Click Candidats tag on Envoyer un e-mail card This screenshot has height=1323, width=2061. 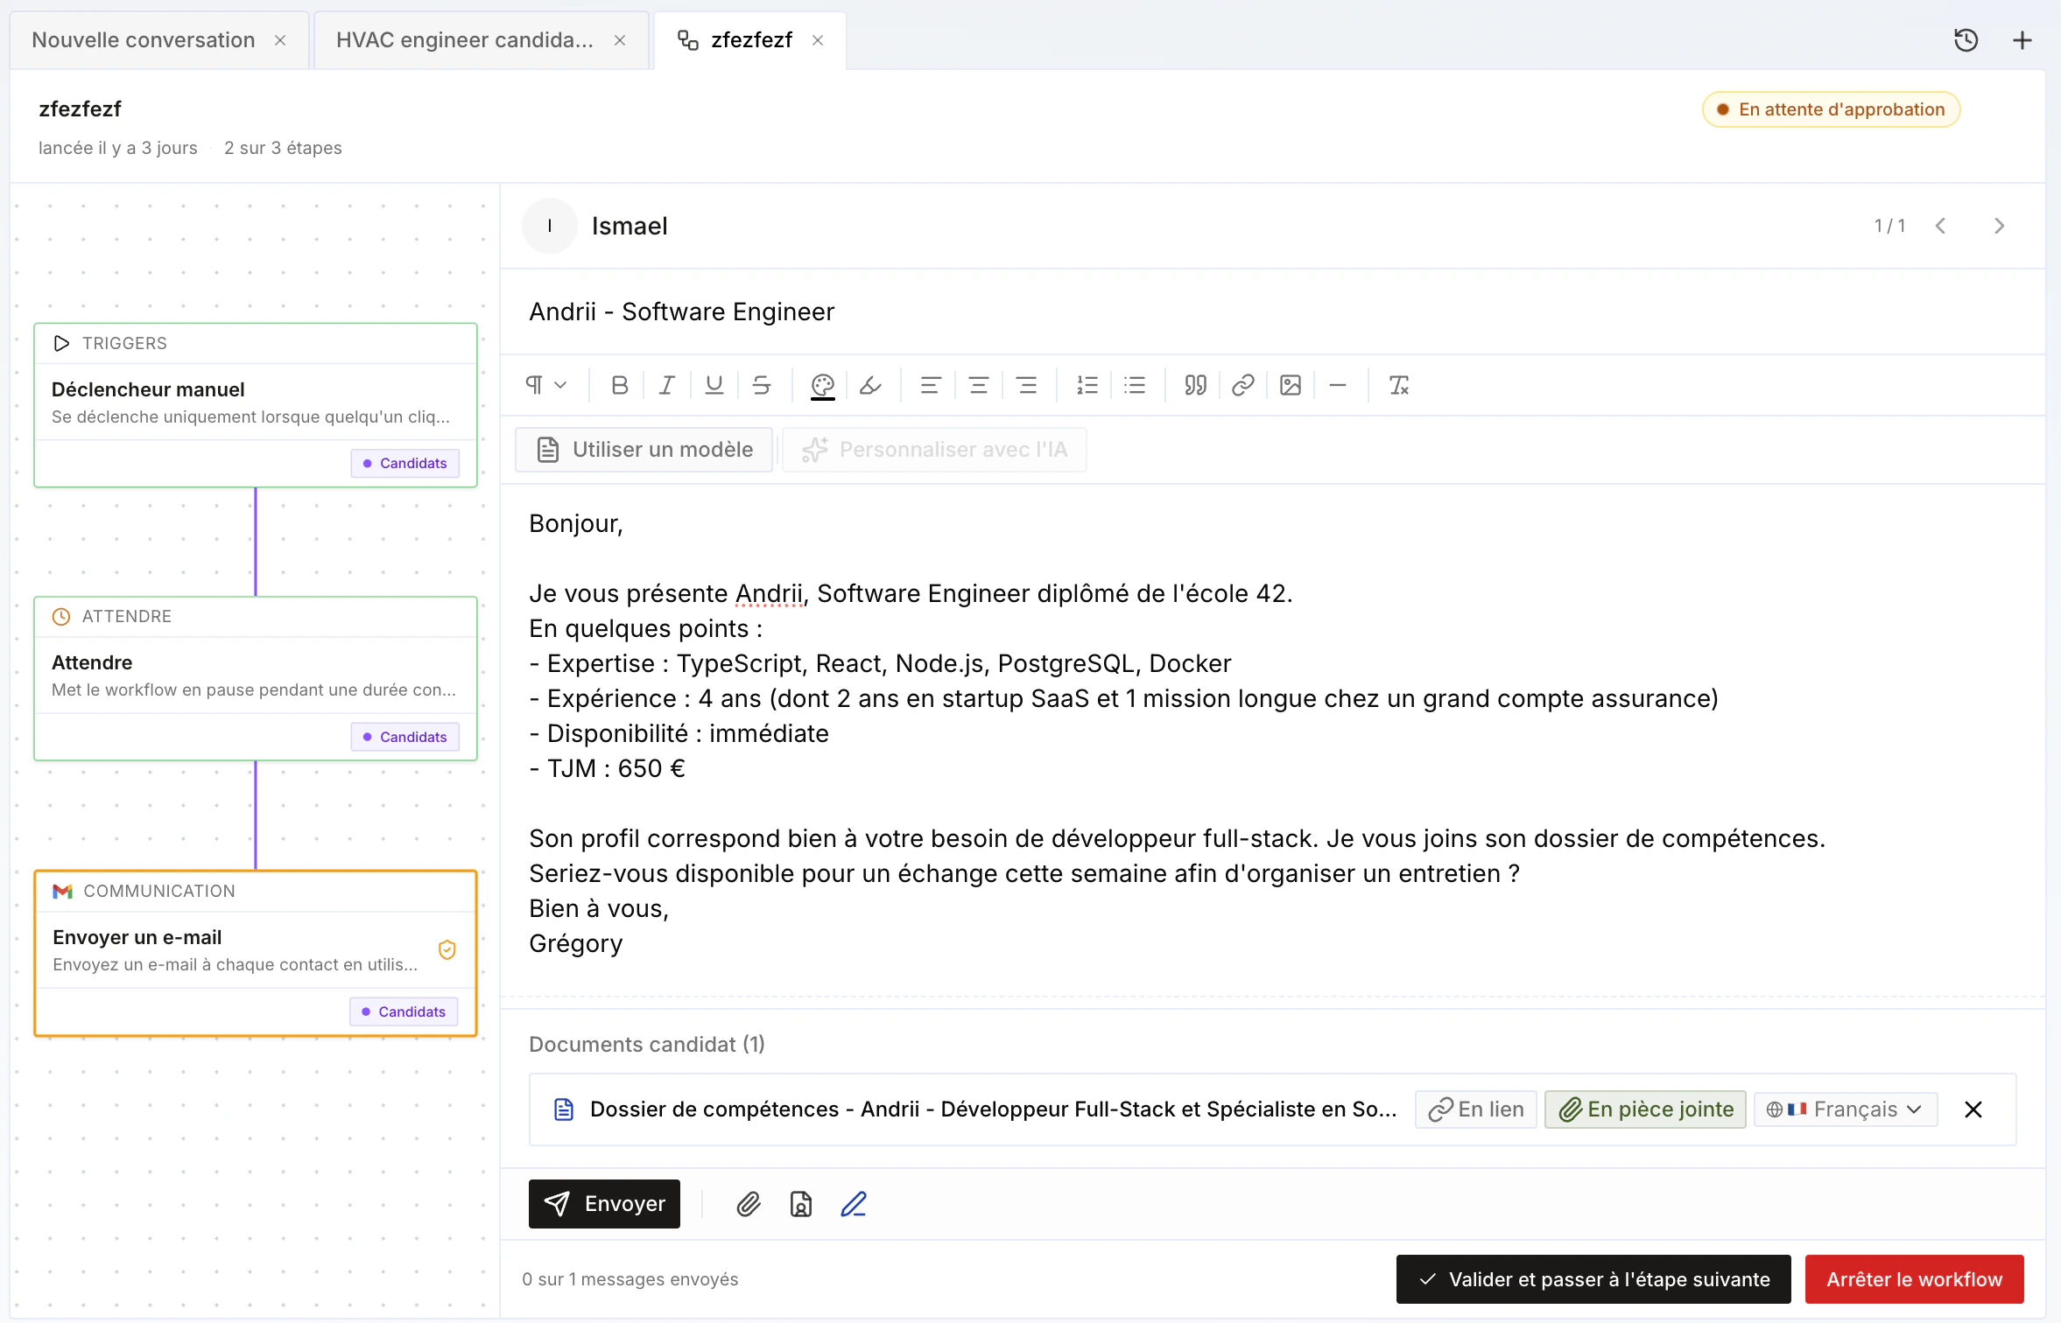pos(404,1011)
